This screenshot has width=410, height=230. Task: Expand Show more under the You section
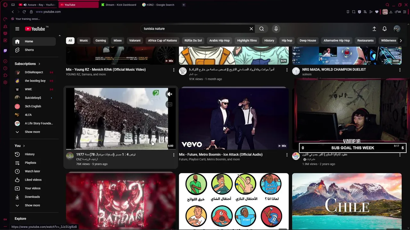tap(34, 205)
